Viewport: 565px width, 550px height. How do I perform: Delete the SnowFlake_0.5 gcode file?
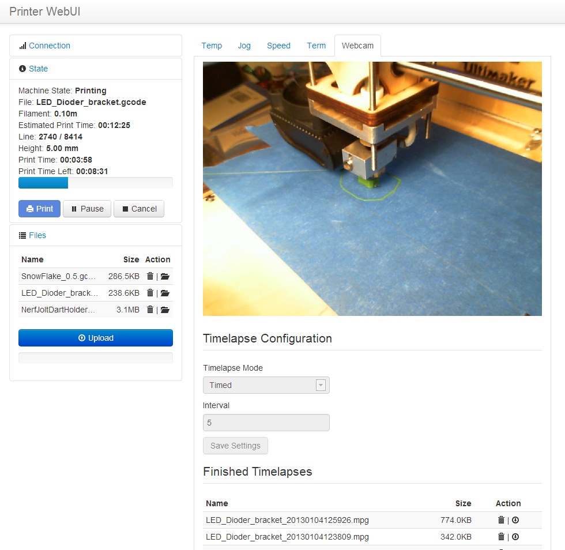[x=150, y=276]
